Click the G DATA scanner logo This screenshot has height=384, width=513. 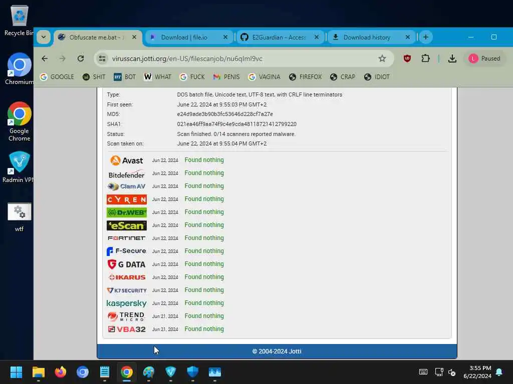coord(126,264)
